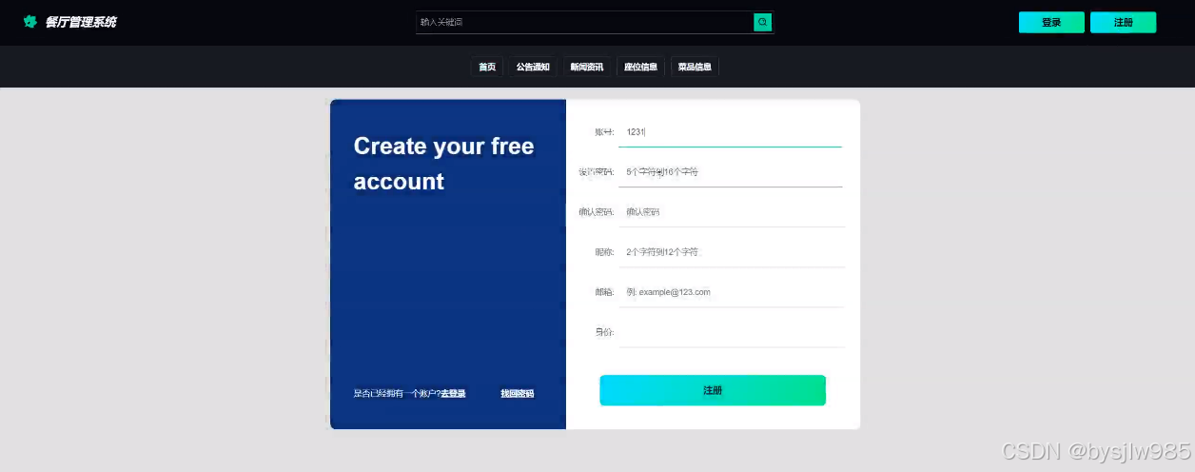Open the 菜品信息 nav item
Image resolution: width=1195 pixels, height=472 pixels.
point(695,67)
